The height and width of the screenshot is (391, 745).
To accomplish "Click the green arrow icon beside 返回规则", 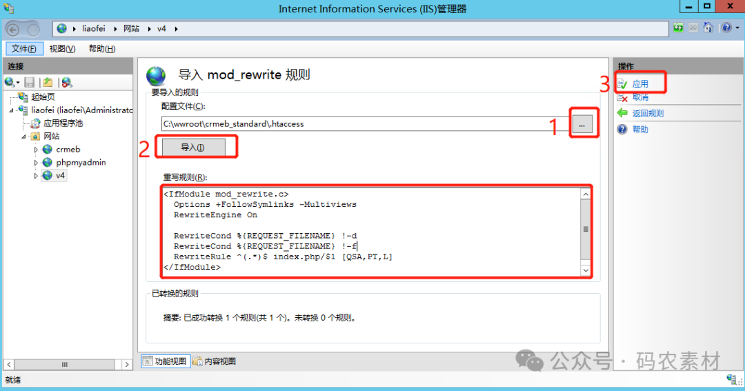I will coord(622,112).
